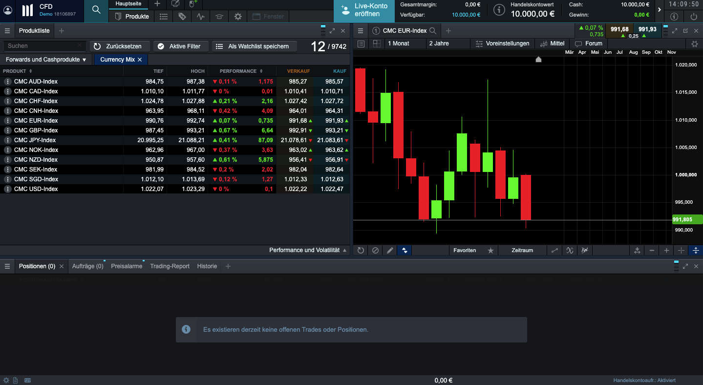The image size is (703, 385).
Task: Open the chart pattern recognition icon
Action: coord(585,250)
